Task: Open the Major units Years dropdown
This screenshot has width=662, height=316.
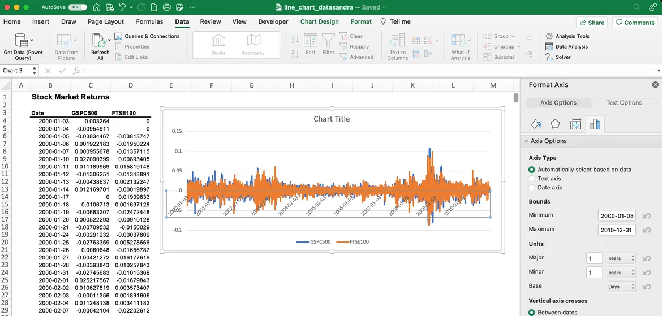Action: 621,258
